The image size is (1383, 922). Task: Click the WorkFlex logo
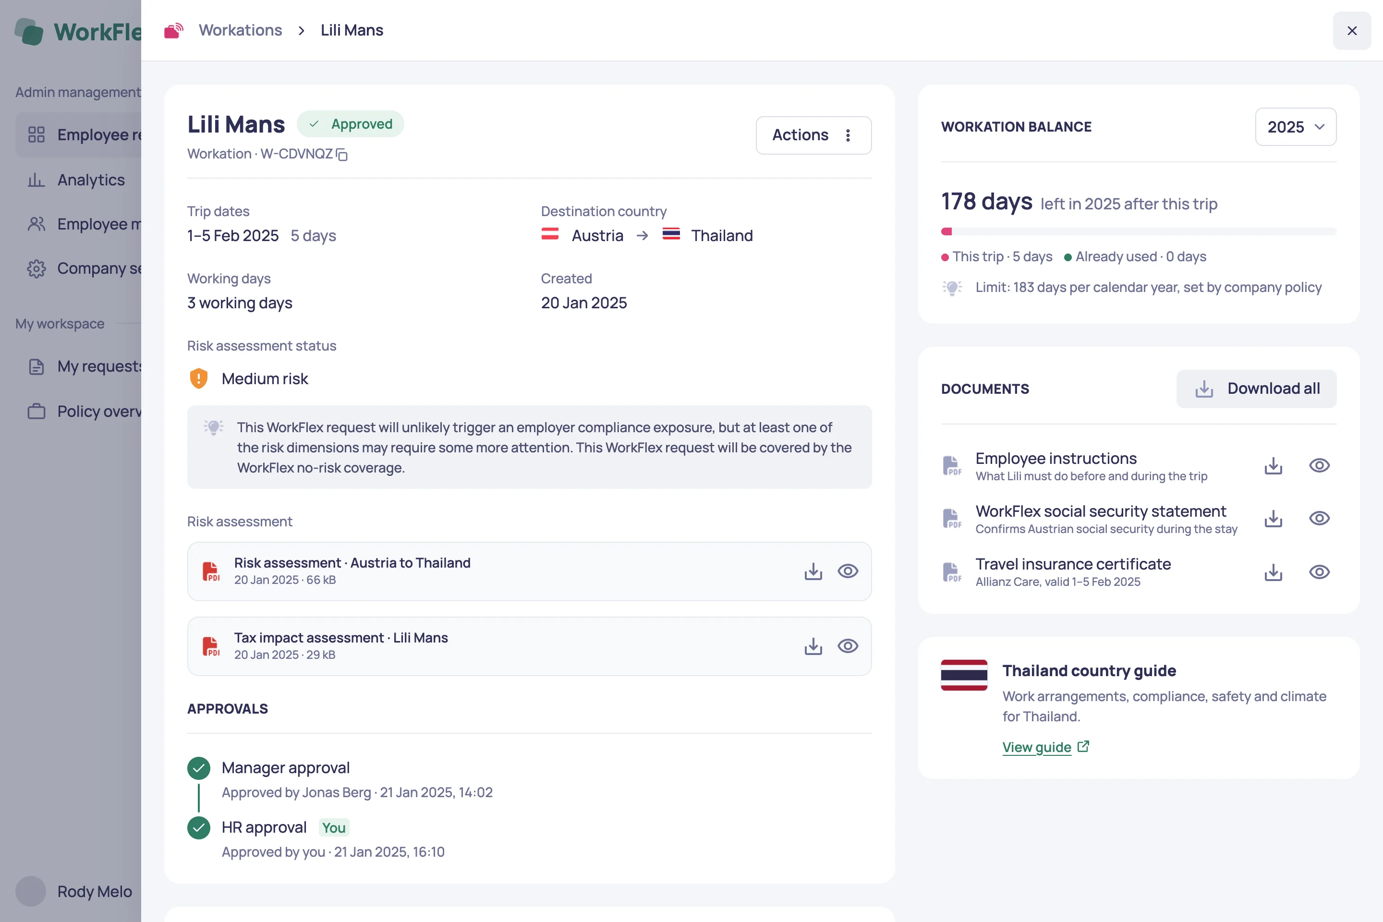[x=78, y=32]
